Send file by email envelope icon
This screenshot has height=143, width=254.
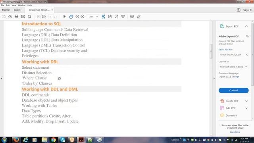tap(23, 17)
